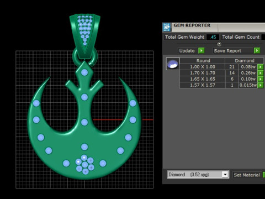Click the green arrow for 0.08tw row
This screenshot has height=199, width=265.
tap(261, 67)
